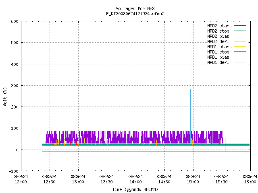Select the file name E_RT20080624121924.sfduZ
Image resolution: width=258 pixels, height=193 pixels.
135,14
